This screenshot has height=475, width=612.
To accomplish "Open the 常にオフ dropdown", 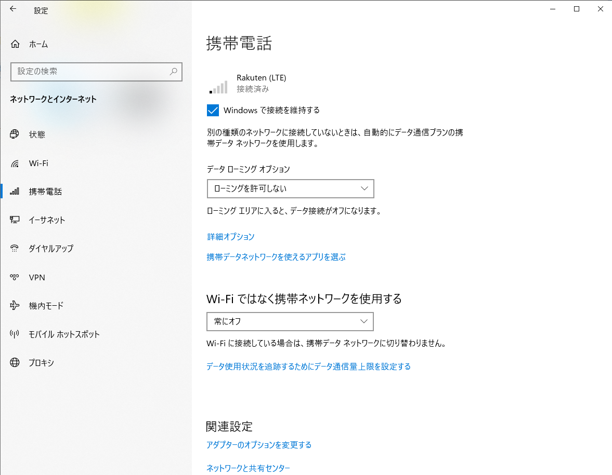I will tap(290, 321).
